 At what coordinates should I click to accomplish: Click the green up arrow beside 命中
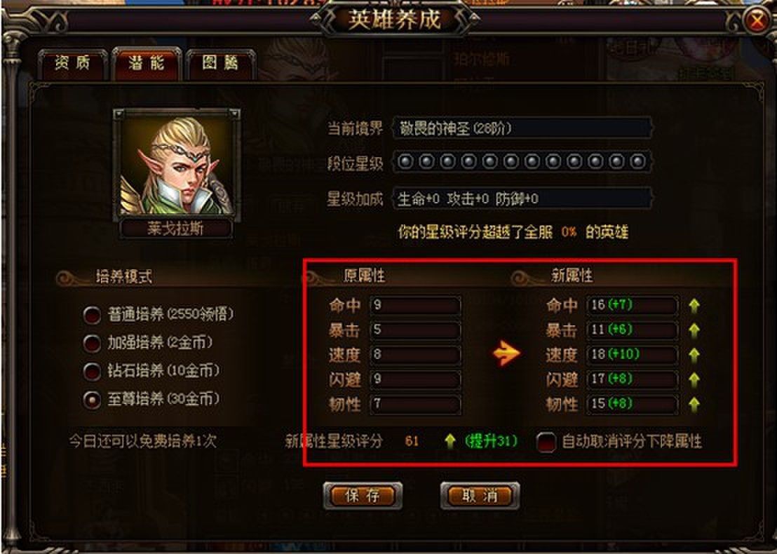click(694, 306)
